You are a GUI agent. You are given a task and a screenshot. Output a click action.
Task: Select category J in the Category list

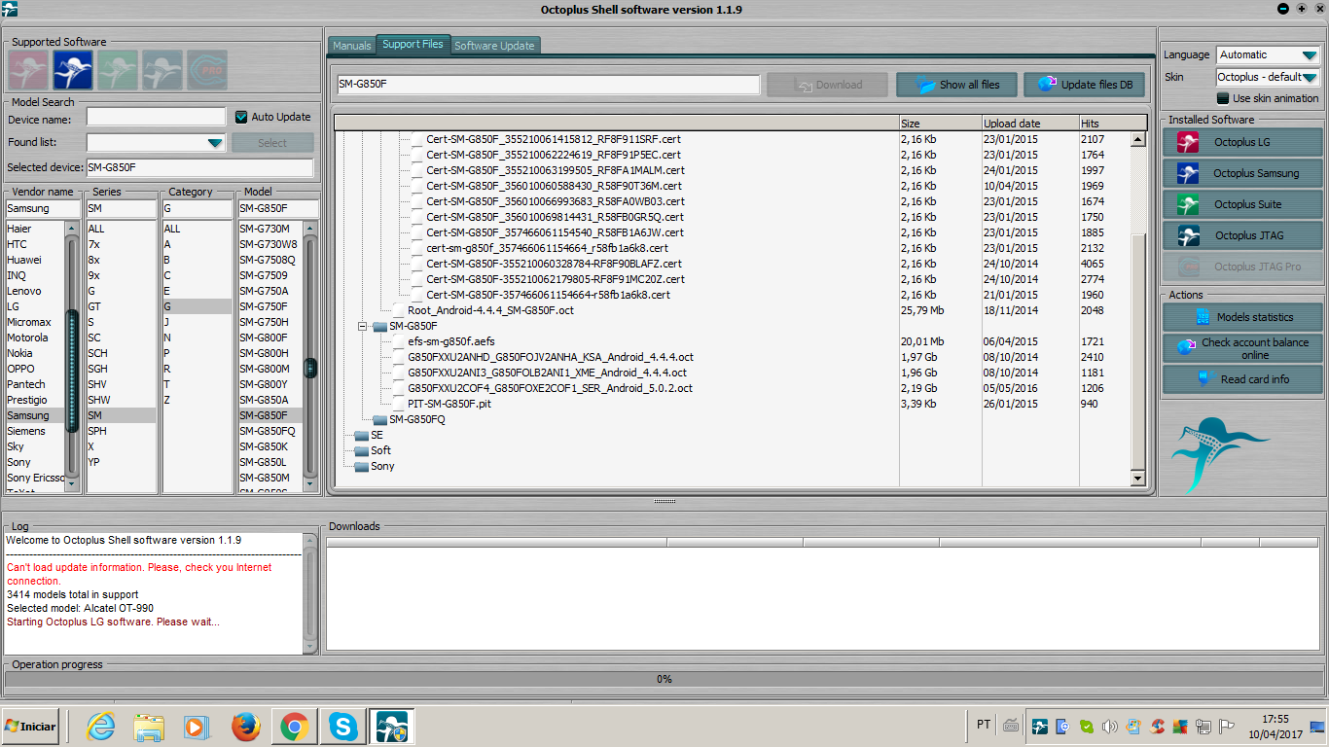pyautogui.click(x=198, y=322)
